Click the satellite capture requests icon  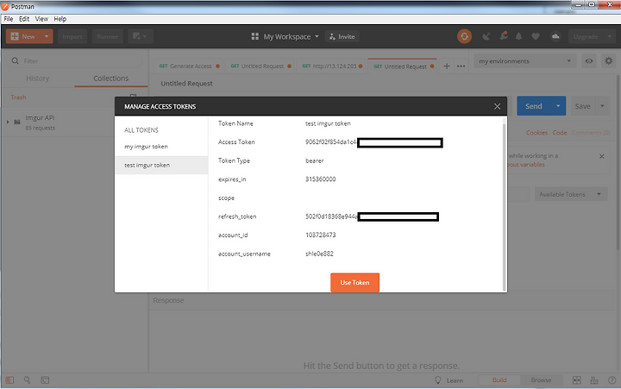point(486,36)
